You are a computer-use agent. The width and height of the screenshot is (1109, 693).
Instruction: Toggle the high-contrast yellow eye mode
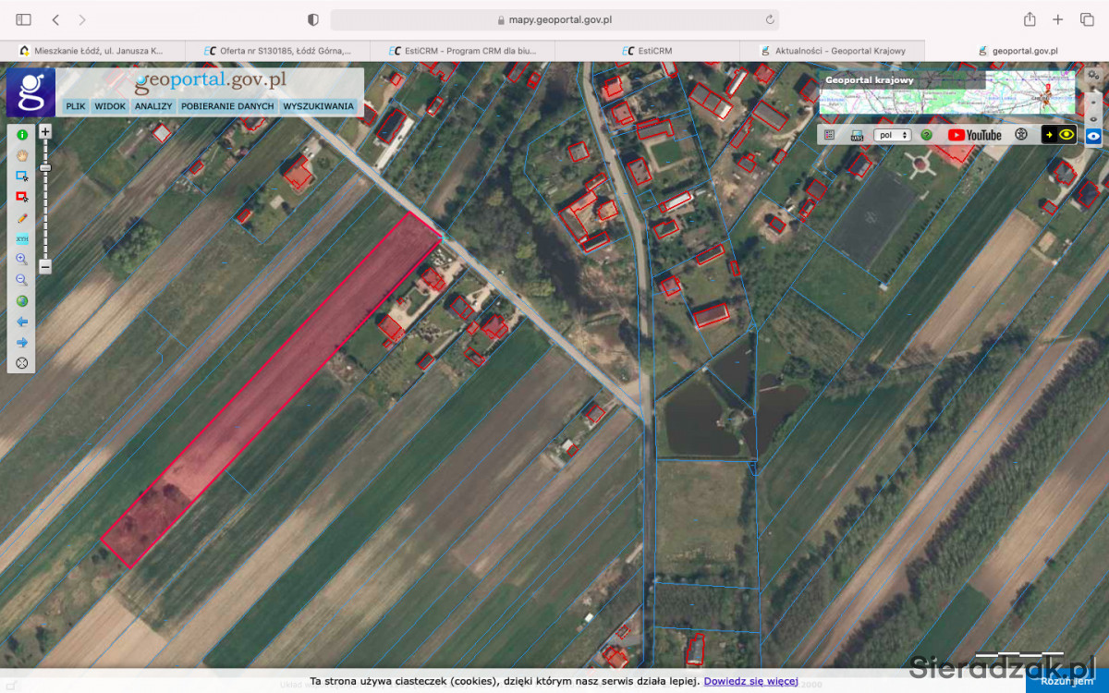(x=1059, y=135)
